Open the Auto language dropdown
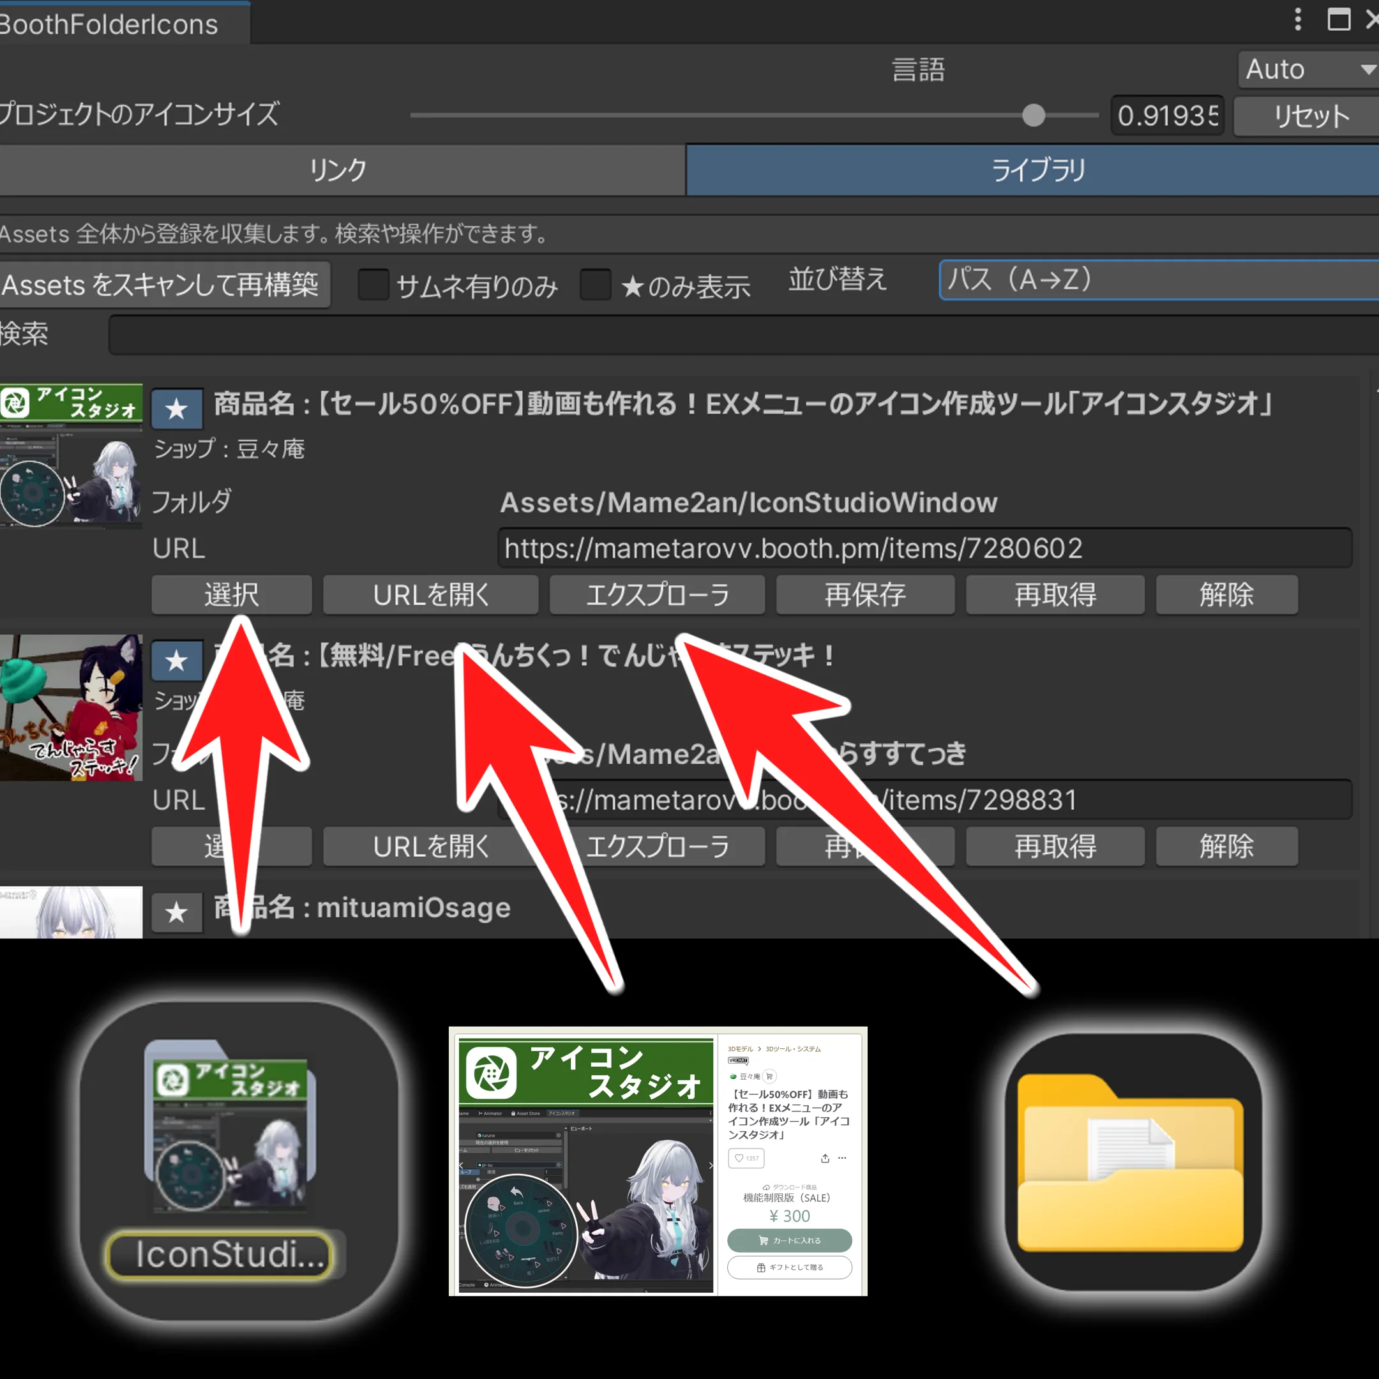The image size is (1379, 1379). click(1307, 69)
